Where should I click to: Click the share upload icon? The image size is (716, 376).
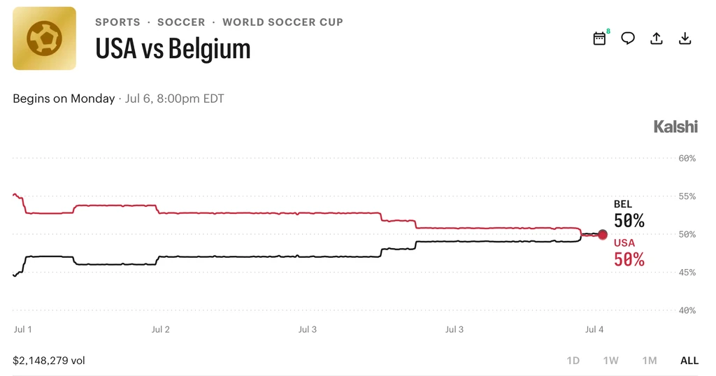pyautogui.click(x=656, y=38)
